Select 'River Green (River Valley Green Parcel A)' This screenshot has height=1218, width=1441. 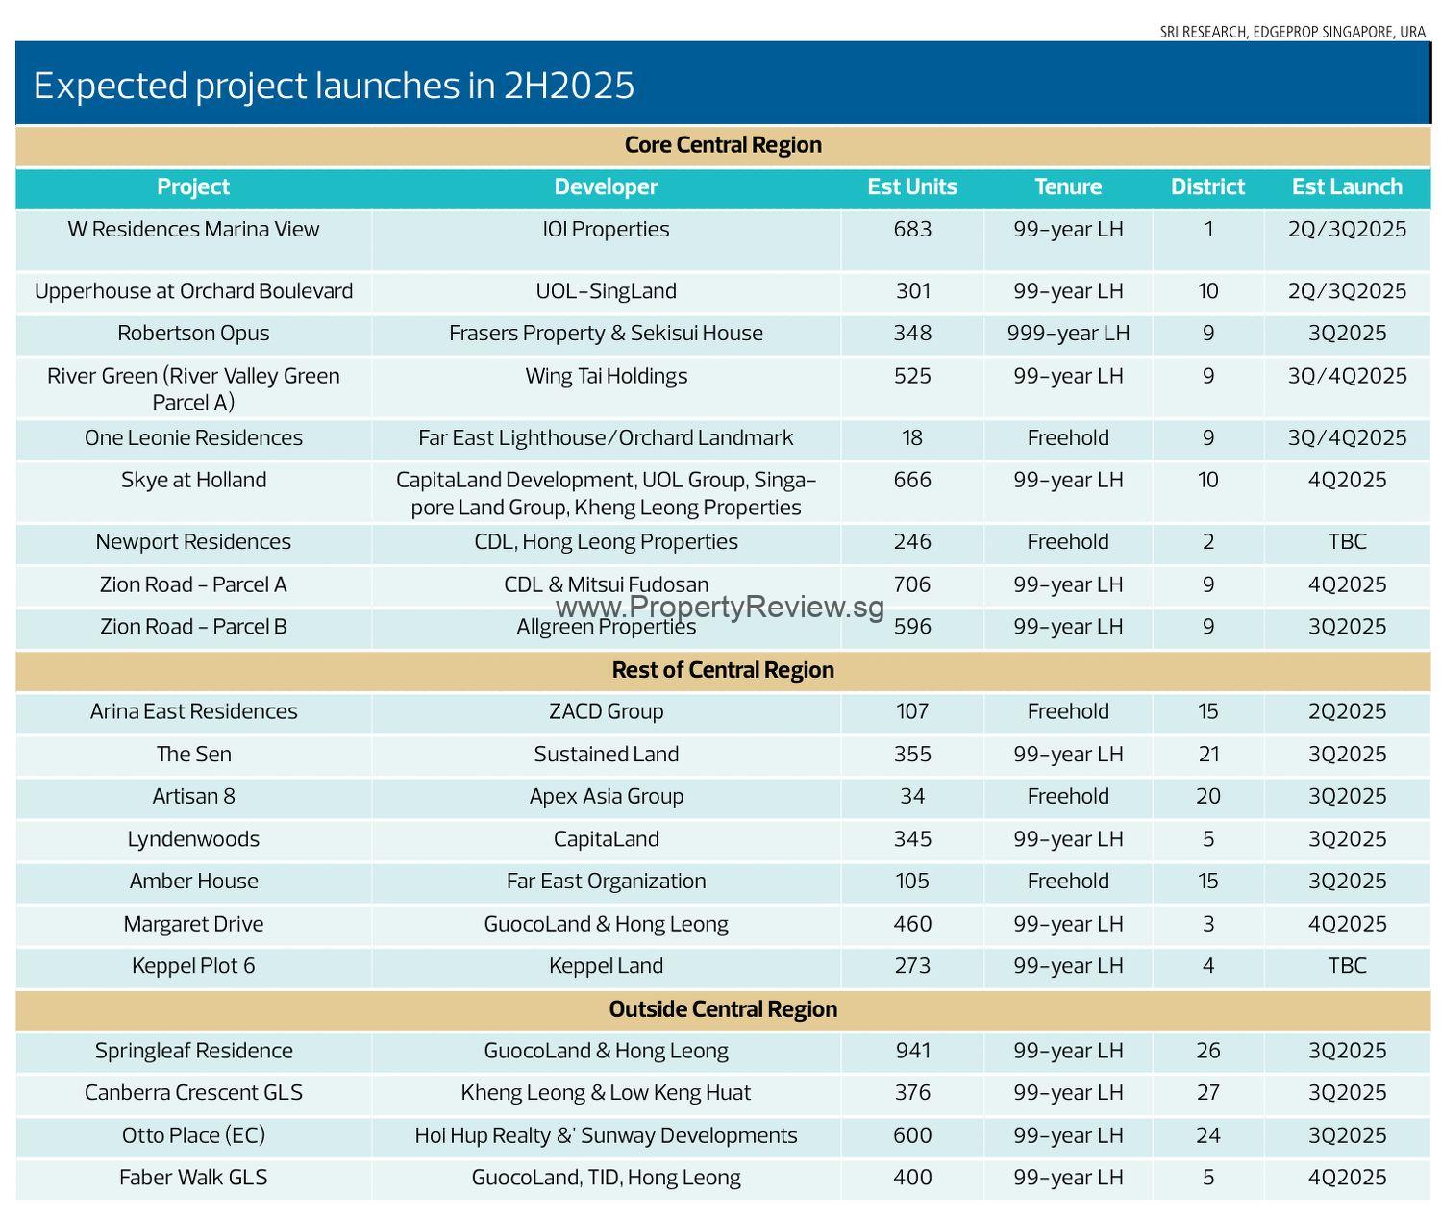point(193,388)
